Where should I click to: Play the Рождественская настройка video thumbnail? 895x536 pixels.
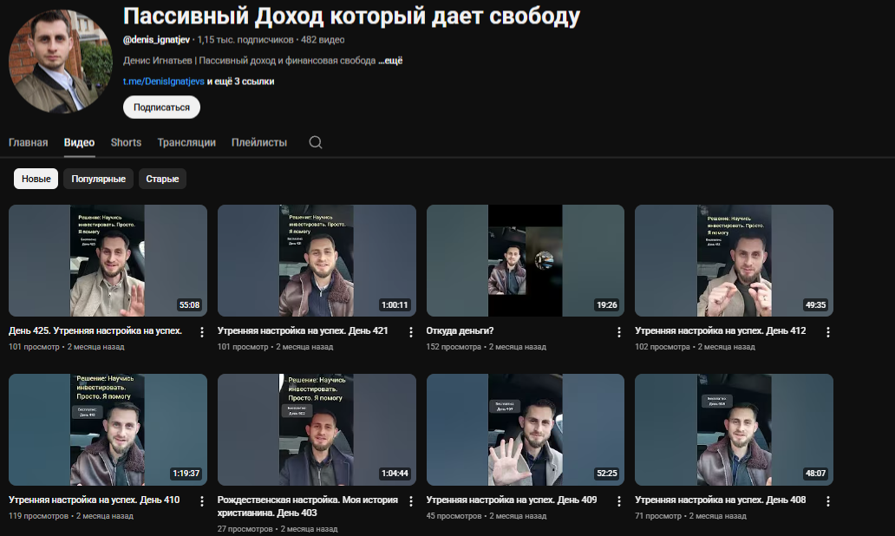[317, 430]
